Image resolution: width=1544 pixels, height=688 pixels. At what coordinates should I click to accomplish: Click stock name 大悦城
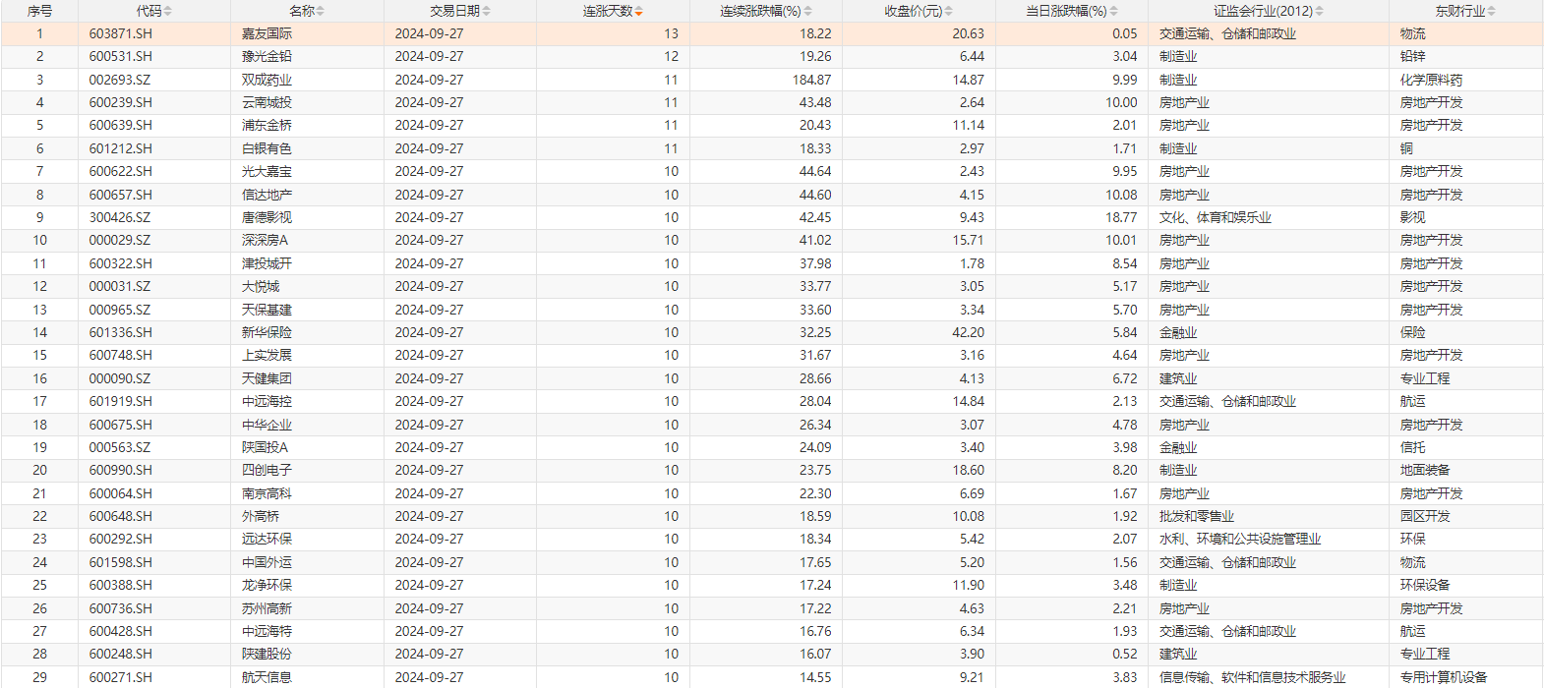click(x=261, y=286)
